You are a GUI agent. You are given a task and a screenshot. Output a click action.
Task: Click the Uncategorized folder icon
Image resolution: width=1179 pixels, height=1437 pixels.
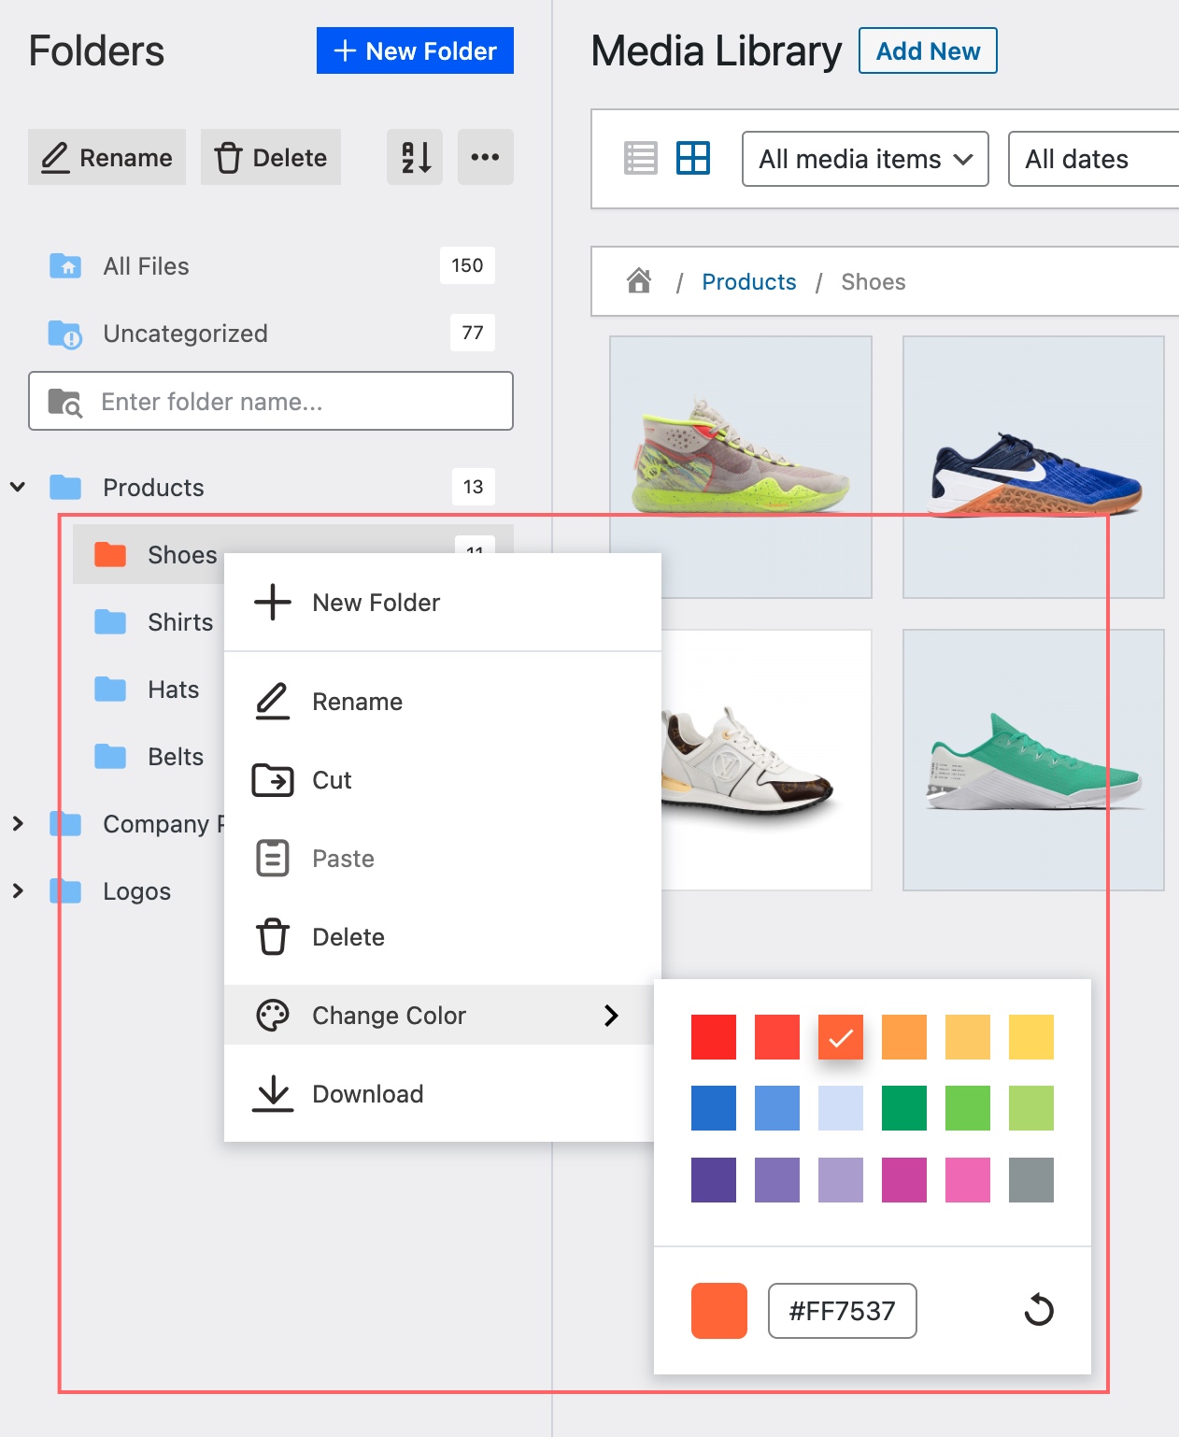pyautogui.click(x=65, y=334)
